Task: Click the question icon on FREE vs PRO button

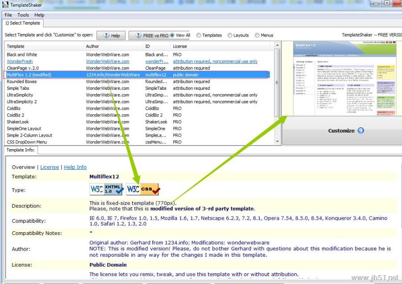Action: pos(138,35)
